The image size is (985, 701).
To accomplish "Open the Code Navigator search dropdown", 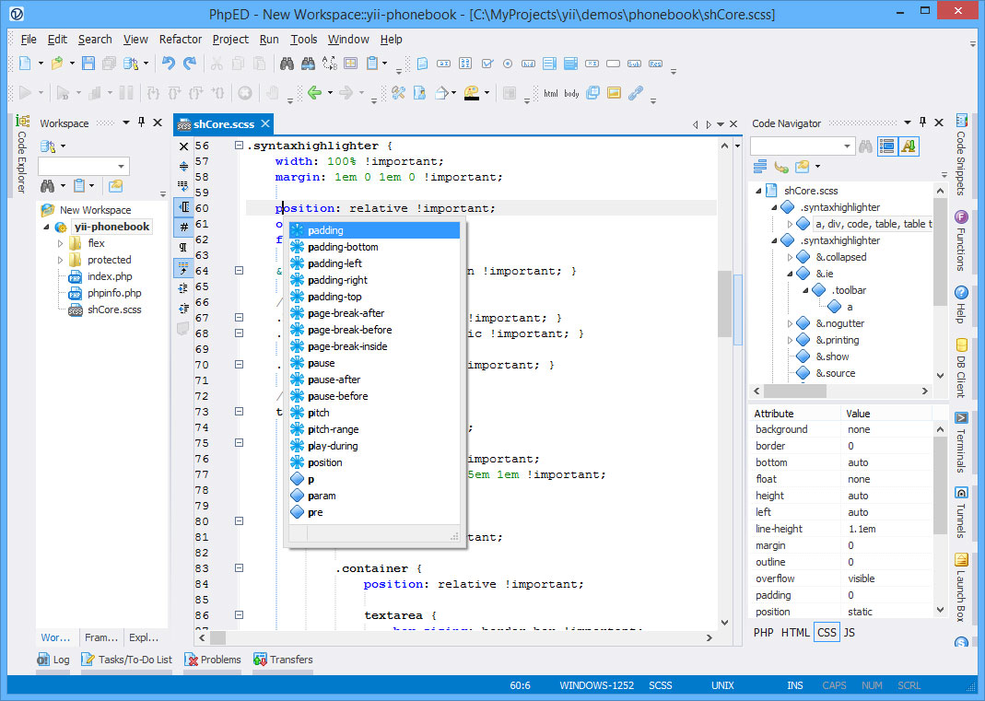I will [848, 146].
